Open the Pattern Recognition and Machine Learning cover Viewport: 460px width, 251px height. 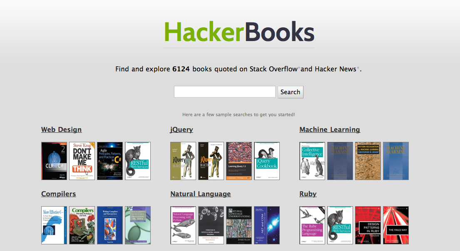pyautogui.click(x=368, y=161)
